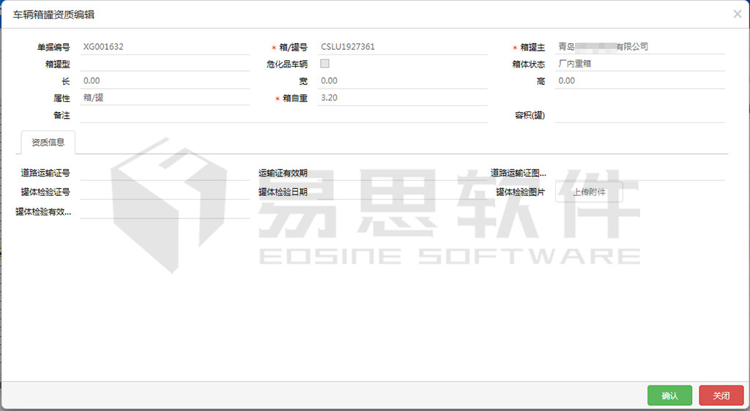Click the 容积(罐) input field
The image size is (750, 411).
pos(639,115)
